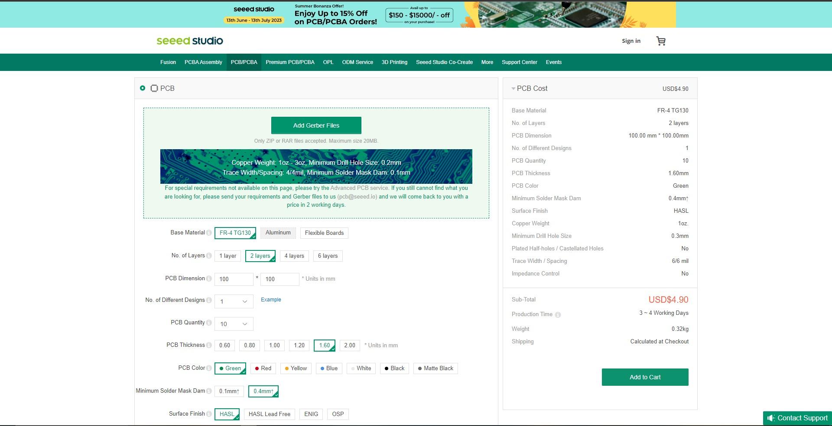
Task: Open Support Center menu item
Action: [x=520, y=62]
